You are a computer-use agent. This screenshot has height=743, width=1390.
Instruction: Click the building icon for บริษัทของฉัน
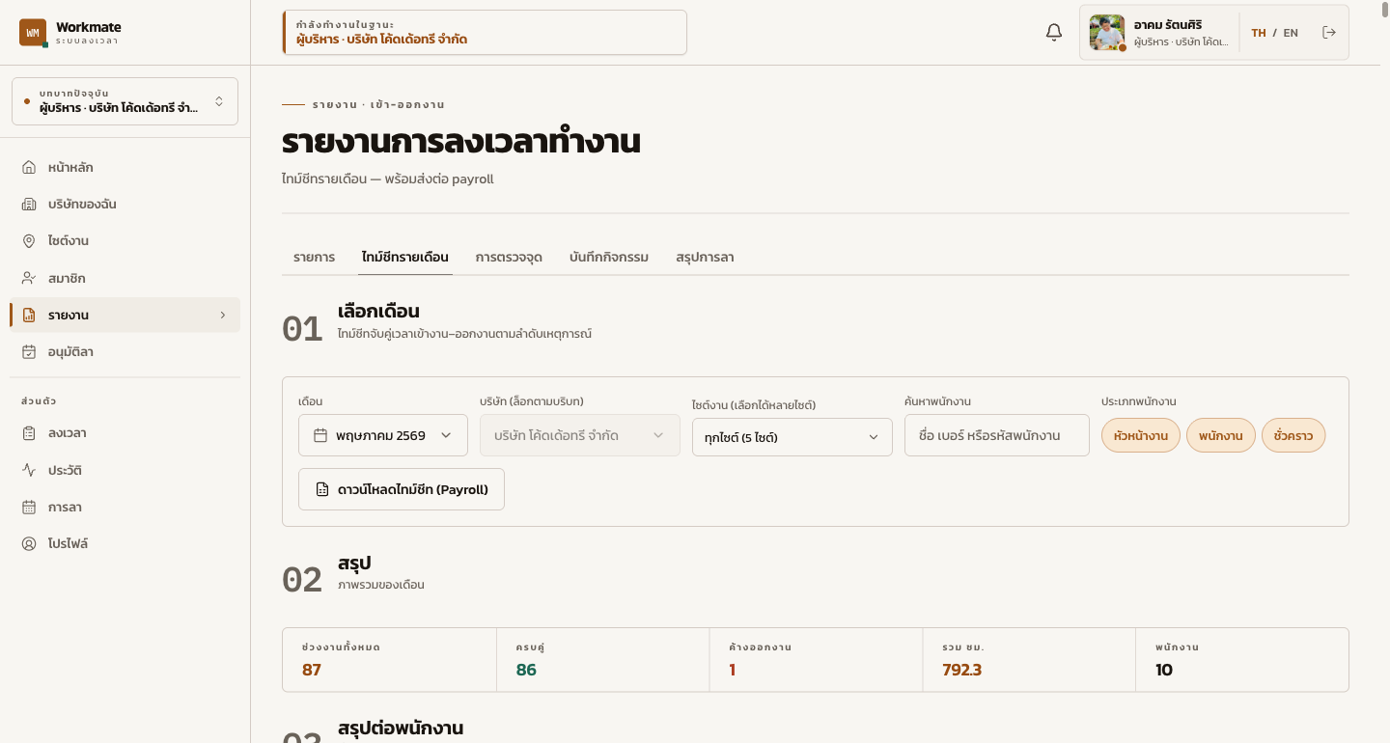click(x=29, y=205)
